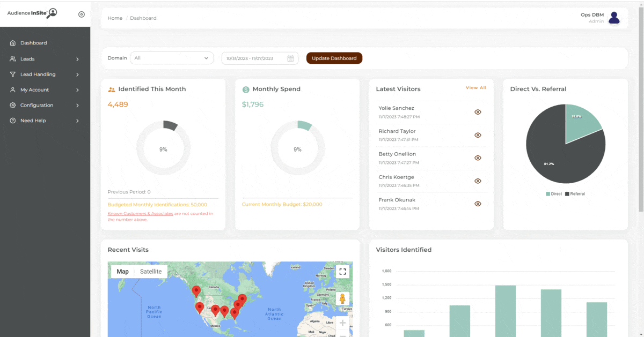Select Dashboard in the sidebar
Screen dimensions: 644x337
click(x=33, y=43)
